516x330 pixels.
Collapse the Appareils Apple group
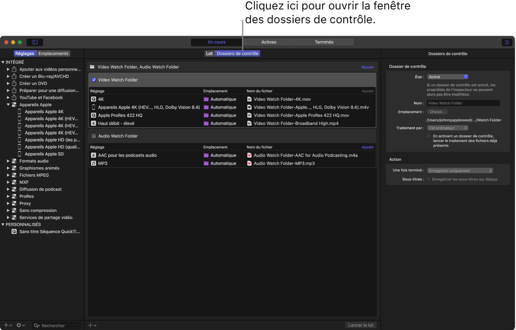tap(9, 104)
